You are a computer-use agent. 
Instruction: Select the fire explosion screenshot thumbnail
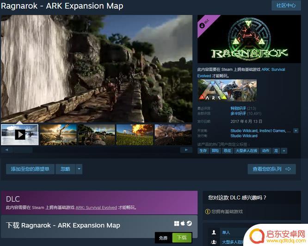pos(135,135)
